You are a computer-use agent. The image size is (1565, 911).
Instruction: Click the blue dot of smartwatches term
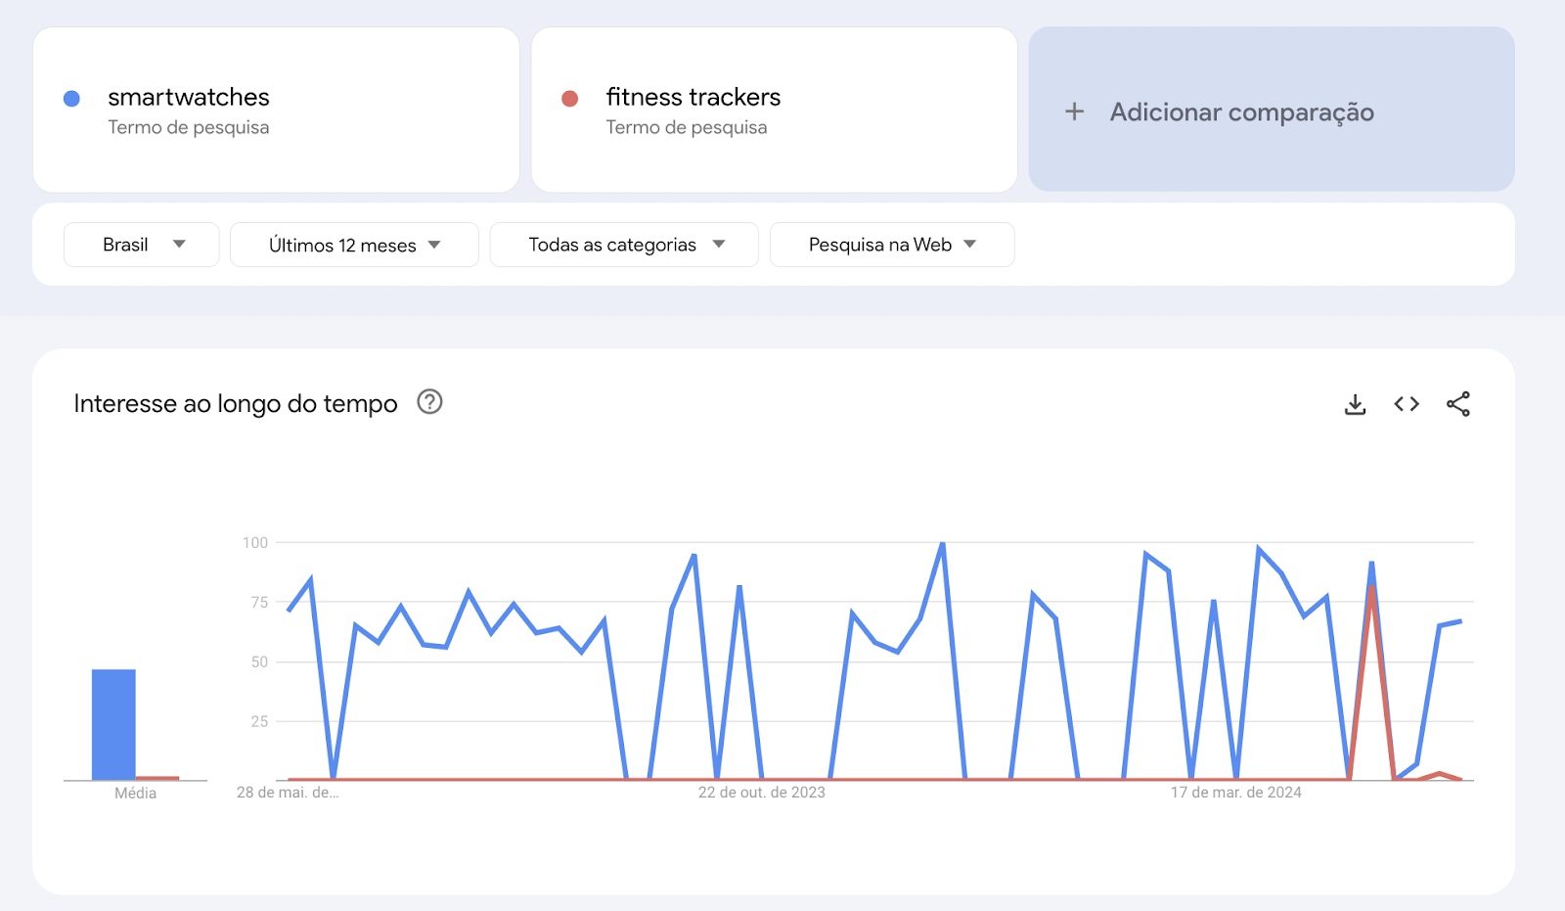(x=71, y=98)
